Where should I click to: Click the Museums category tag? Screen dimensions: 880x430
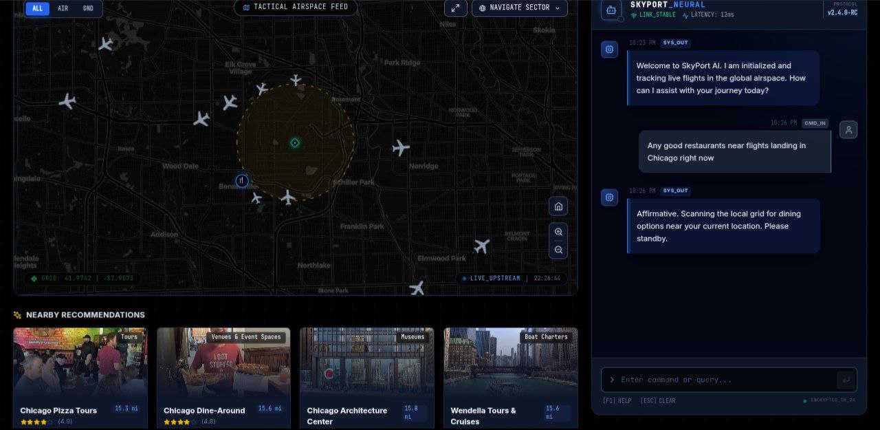click(412, 337)
